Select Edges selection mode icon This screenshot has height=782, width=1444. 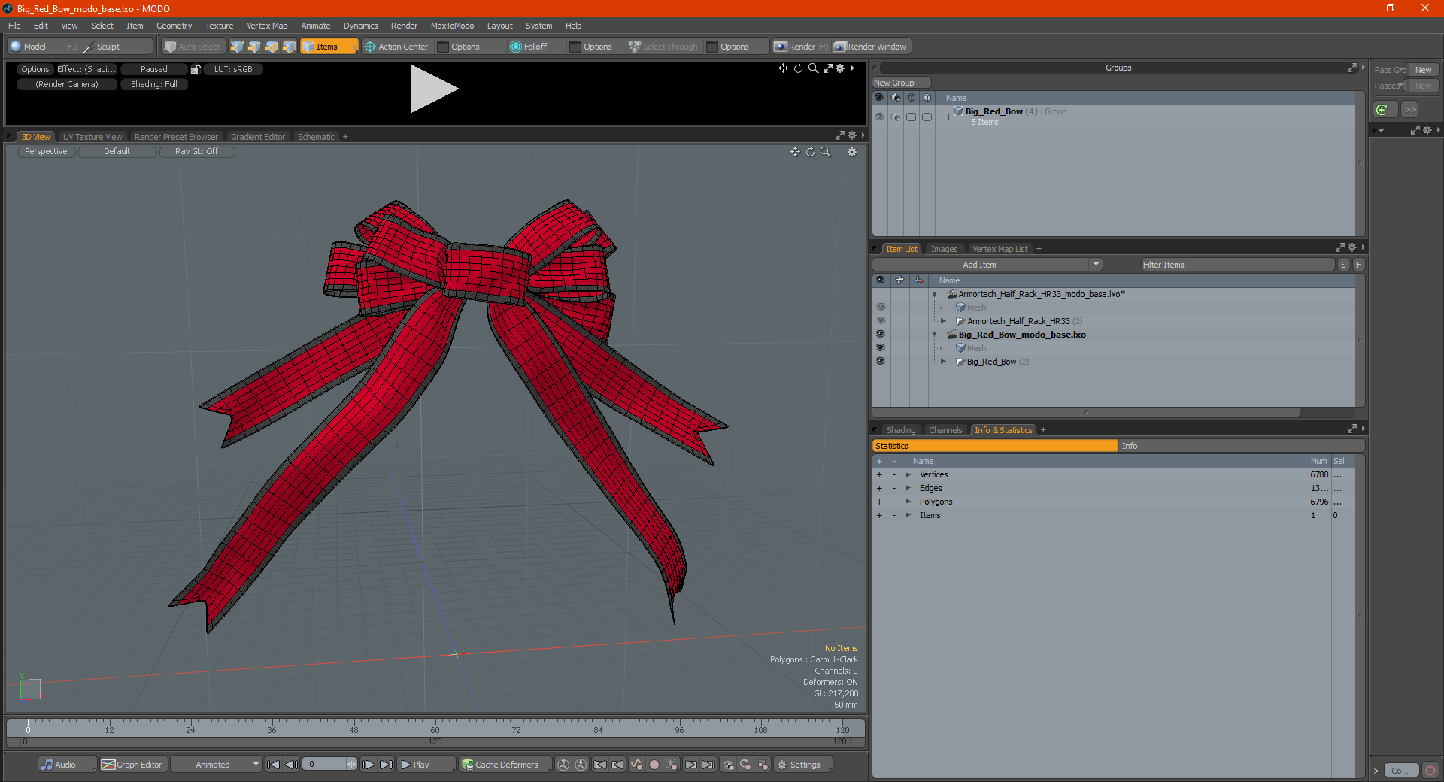tap(254, 47)
